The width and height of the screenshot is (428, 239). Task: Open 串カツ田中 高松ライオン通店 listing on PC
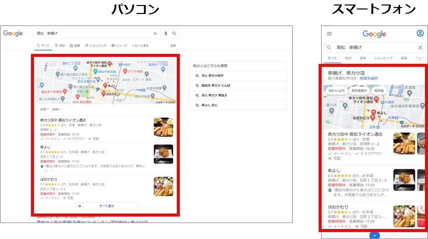(63, 120)
